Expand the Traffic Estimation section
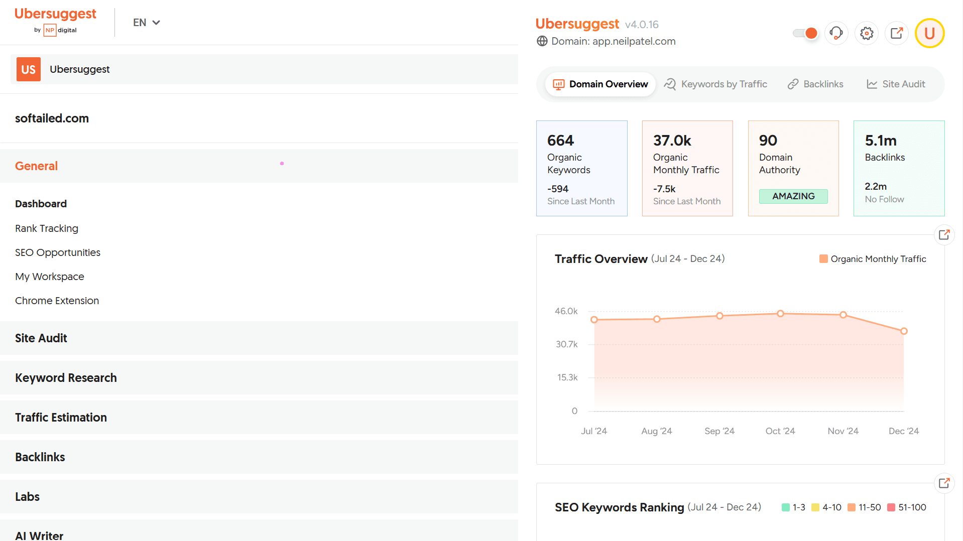The width and height of the screenshot is (963, 541). click(259, 418)
